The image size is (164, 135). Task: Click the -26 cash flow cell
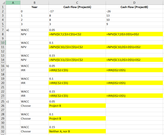[x=134, y=11]
